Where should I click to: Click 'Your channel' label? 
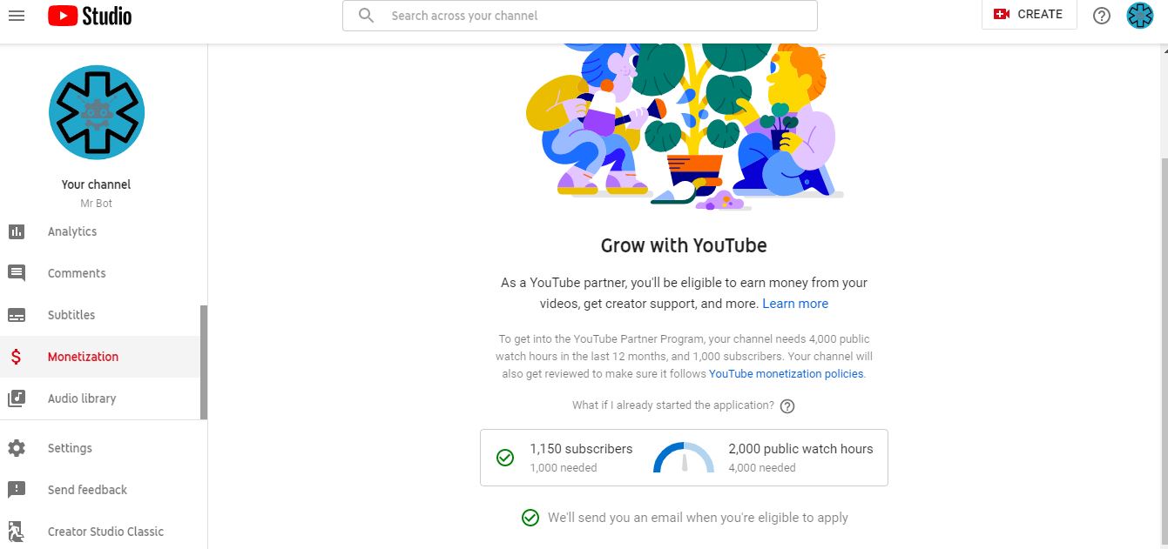pyautogui.click(x=96, y=184)
